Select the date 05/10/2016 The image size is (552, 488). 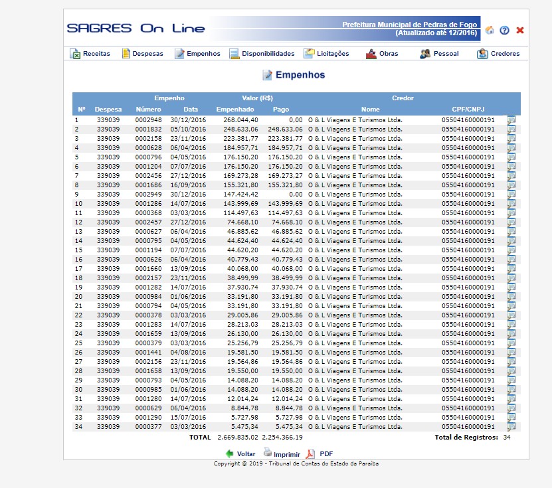(x=188, y=129)
